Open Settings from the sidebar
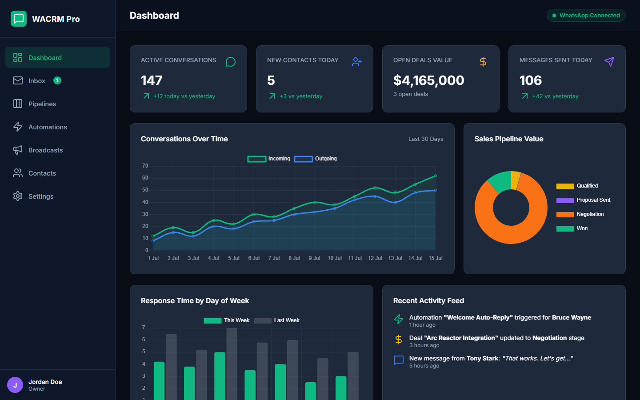Screen dimensions: 640x400 coord(57,196)
